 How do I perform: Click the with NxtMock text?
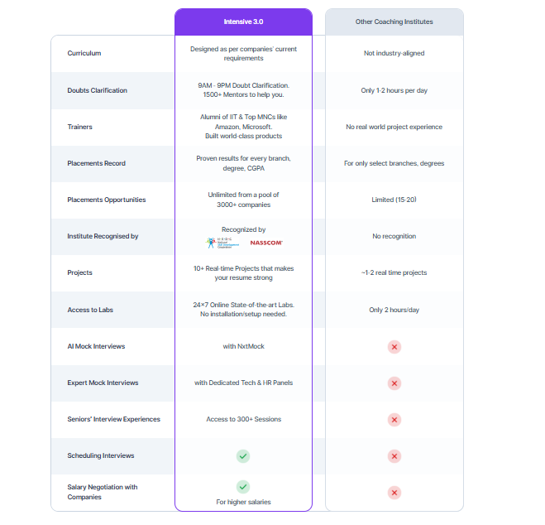(243, 346)
